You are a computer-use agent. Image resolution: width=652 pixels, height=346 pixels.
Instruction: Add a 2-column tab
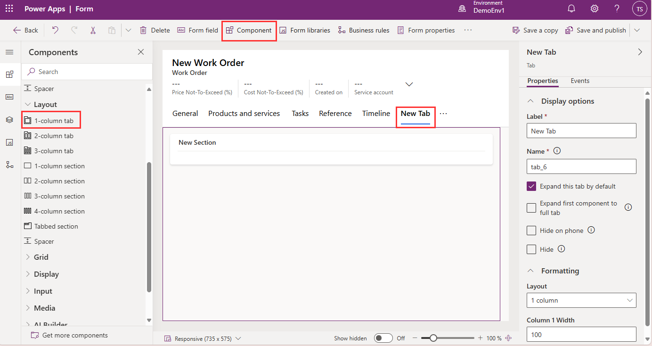49,136
